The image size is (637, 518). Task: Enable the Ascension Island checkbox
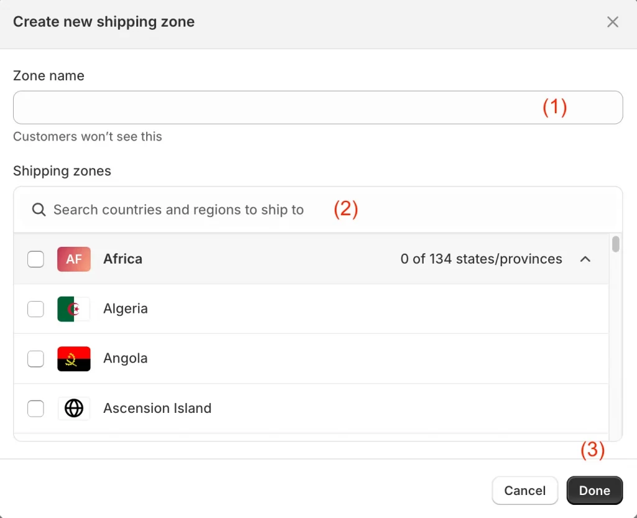click(x=36, y=409)
